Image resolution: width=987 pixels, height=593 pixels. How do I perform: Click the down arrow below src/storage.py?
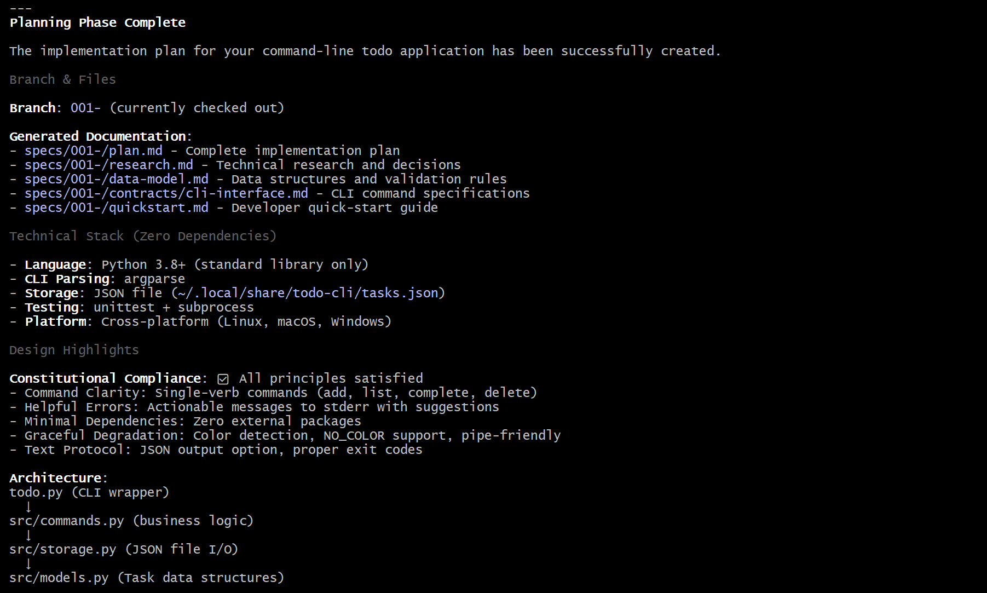[28, 563]
